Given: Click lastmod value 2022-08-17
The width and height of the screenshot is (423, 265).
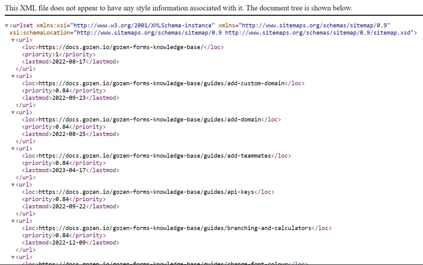Looking at the screenshot, I should pos(69,62).
